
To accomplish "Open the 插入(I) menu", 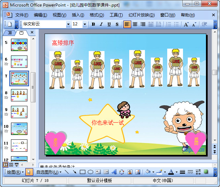I will [78, 15].
